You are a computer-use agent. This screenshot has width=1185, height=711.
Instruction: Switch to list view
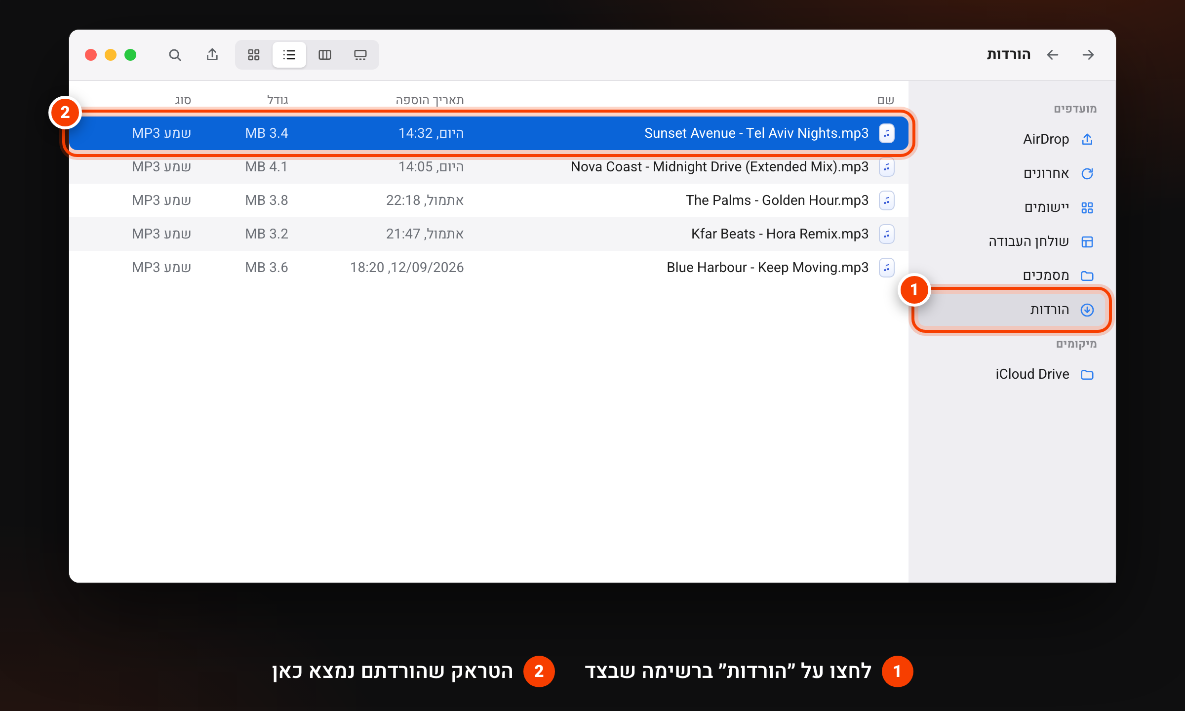point(289,55)
